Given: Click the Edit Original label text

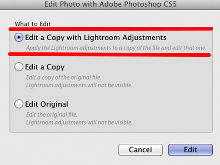Looking at the screenshot, I should [x=47, y=104].
